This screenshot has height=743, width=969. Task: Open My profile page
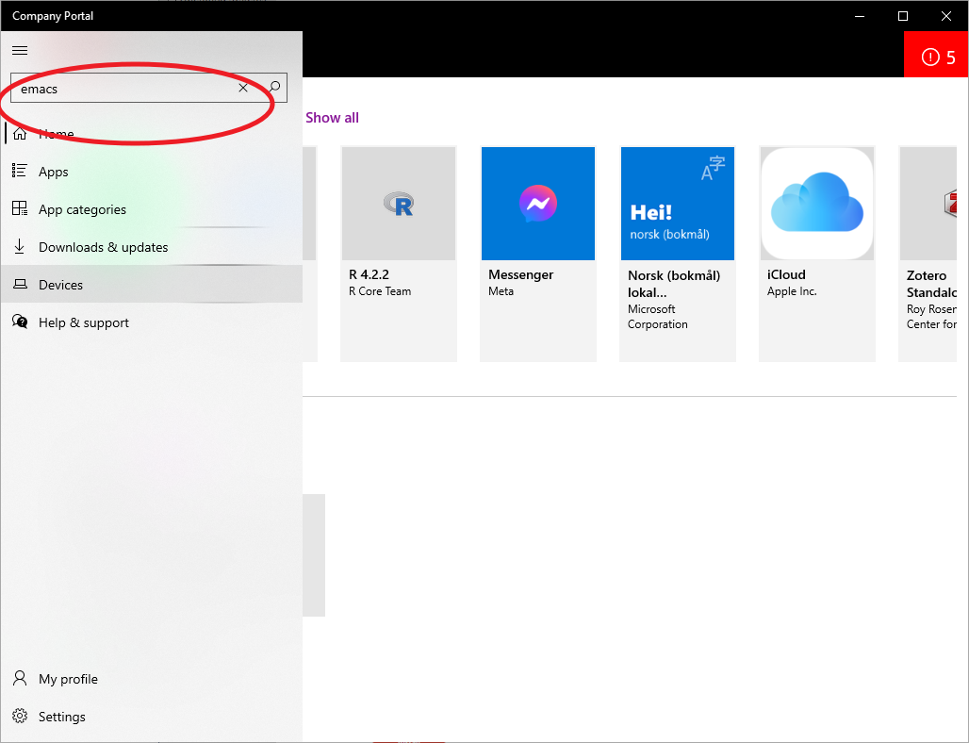coord(152,679)
